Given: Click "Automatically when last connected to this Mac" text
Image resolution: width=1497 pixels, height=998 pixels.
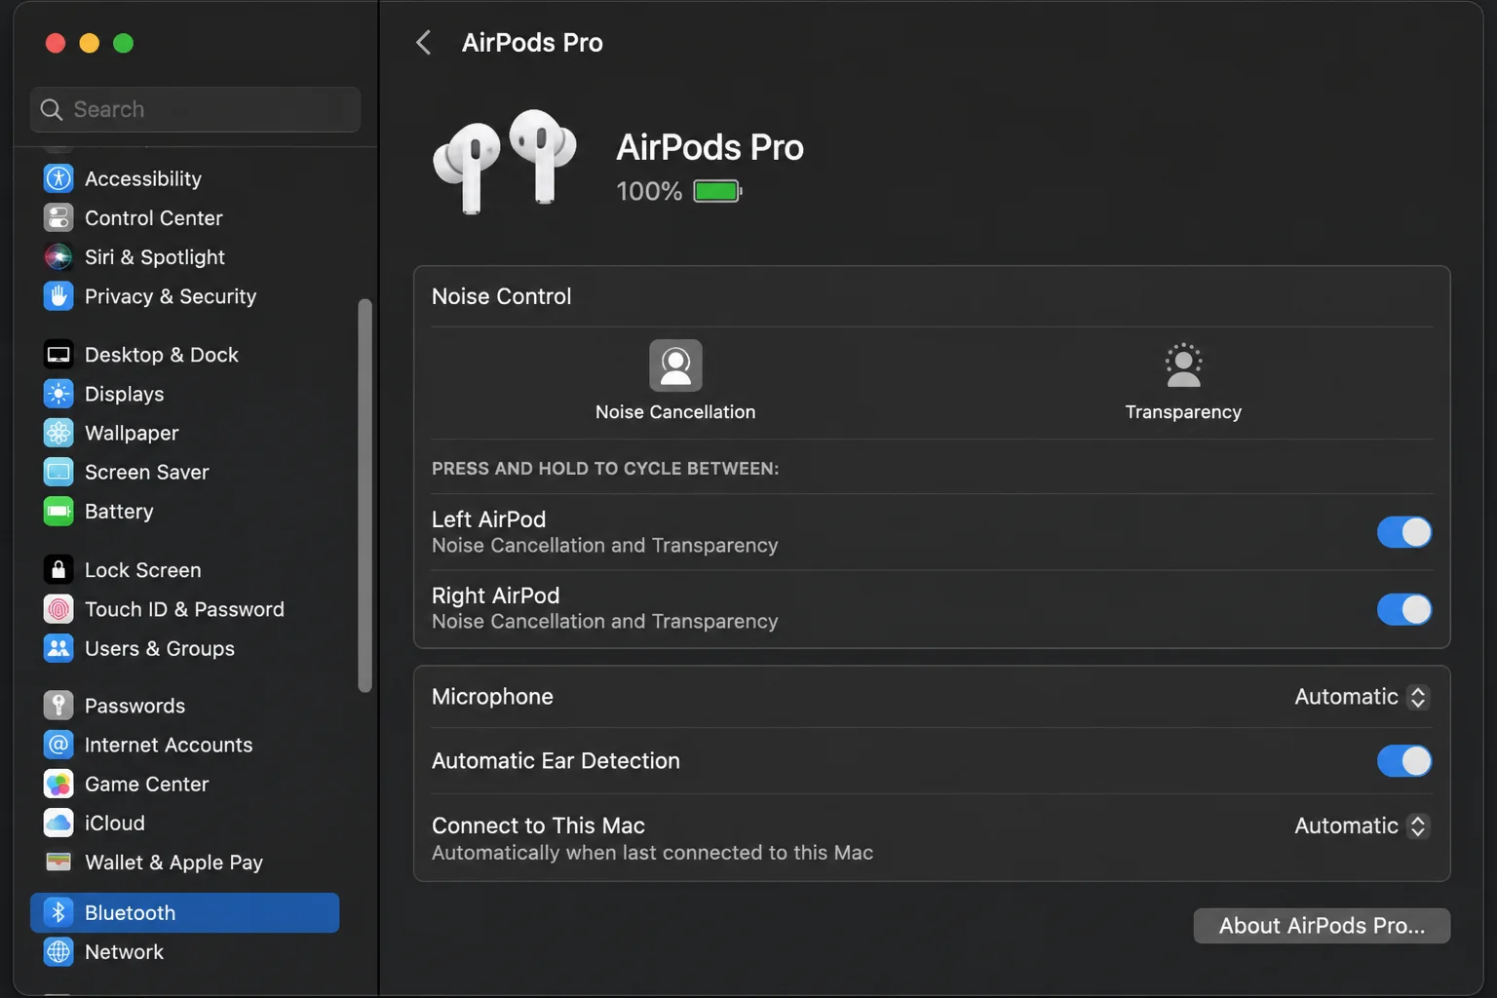Looking at the screenshot, I should pyautogui.click(x=652, y=853).
